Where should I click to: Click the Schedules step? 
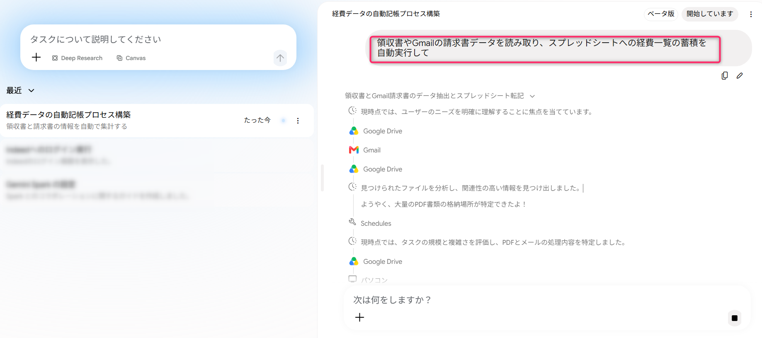(370, 223)
